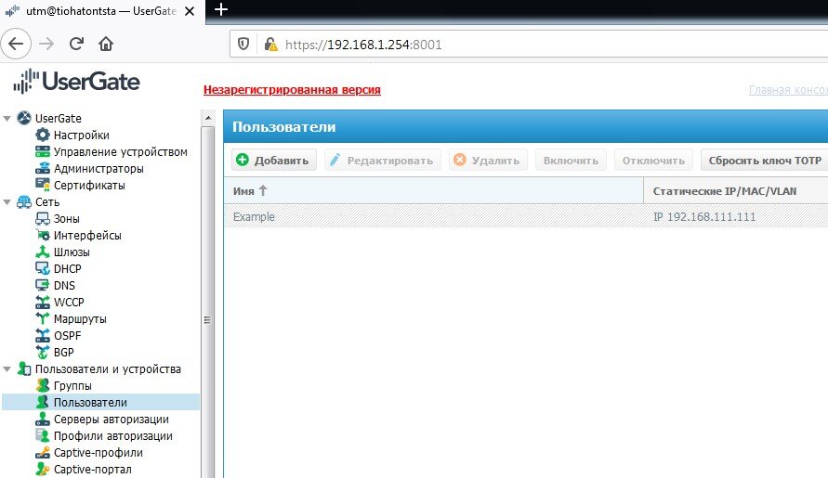The image size is (828, 478).
Task: Click the Редактировать button
Action: (382, 161)
